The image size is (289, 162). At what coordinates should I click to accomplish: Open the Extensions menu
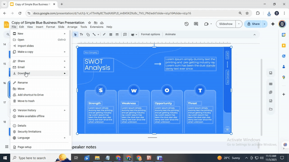96,27
